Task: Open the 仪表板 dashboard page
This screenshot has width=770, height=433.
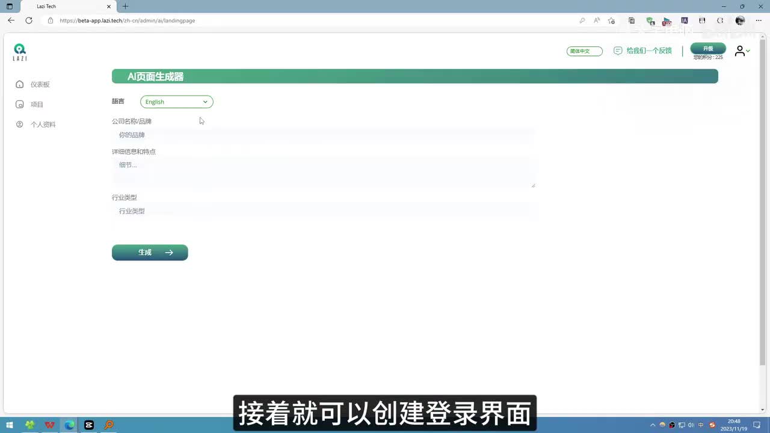Action: click(40, 85)
